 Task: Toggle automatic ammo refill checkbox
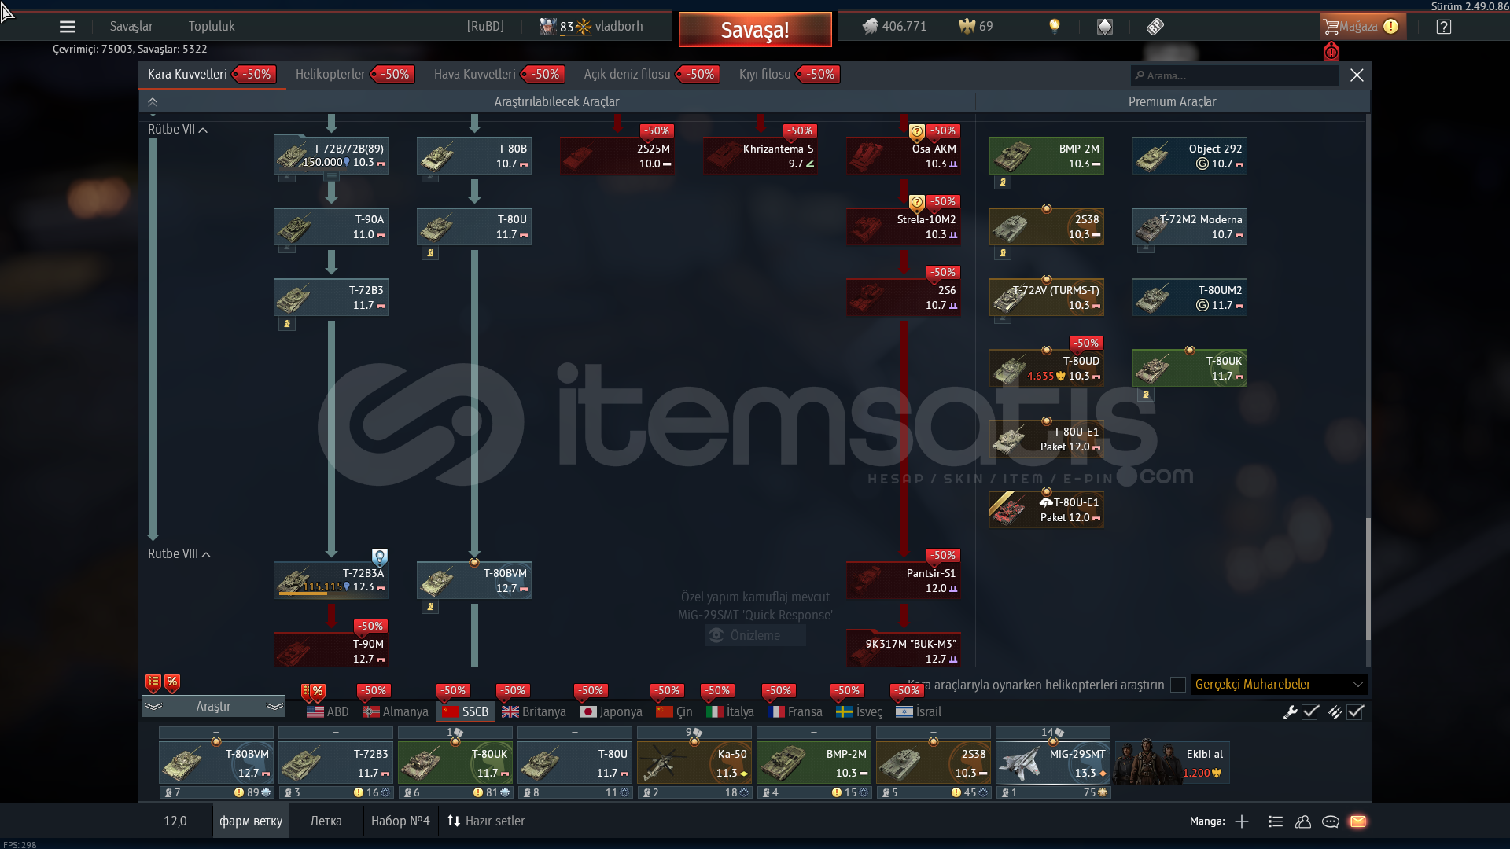pyautogui.click(x=1355, y=712)
